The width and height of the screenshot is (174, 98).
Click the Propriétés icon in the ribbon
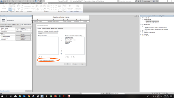[x=10, y=9]
